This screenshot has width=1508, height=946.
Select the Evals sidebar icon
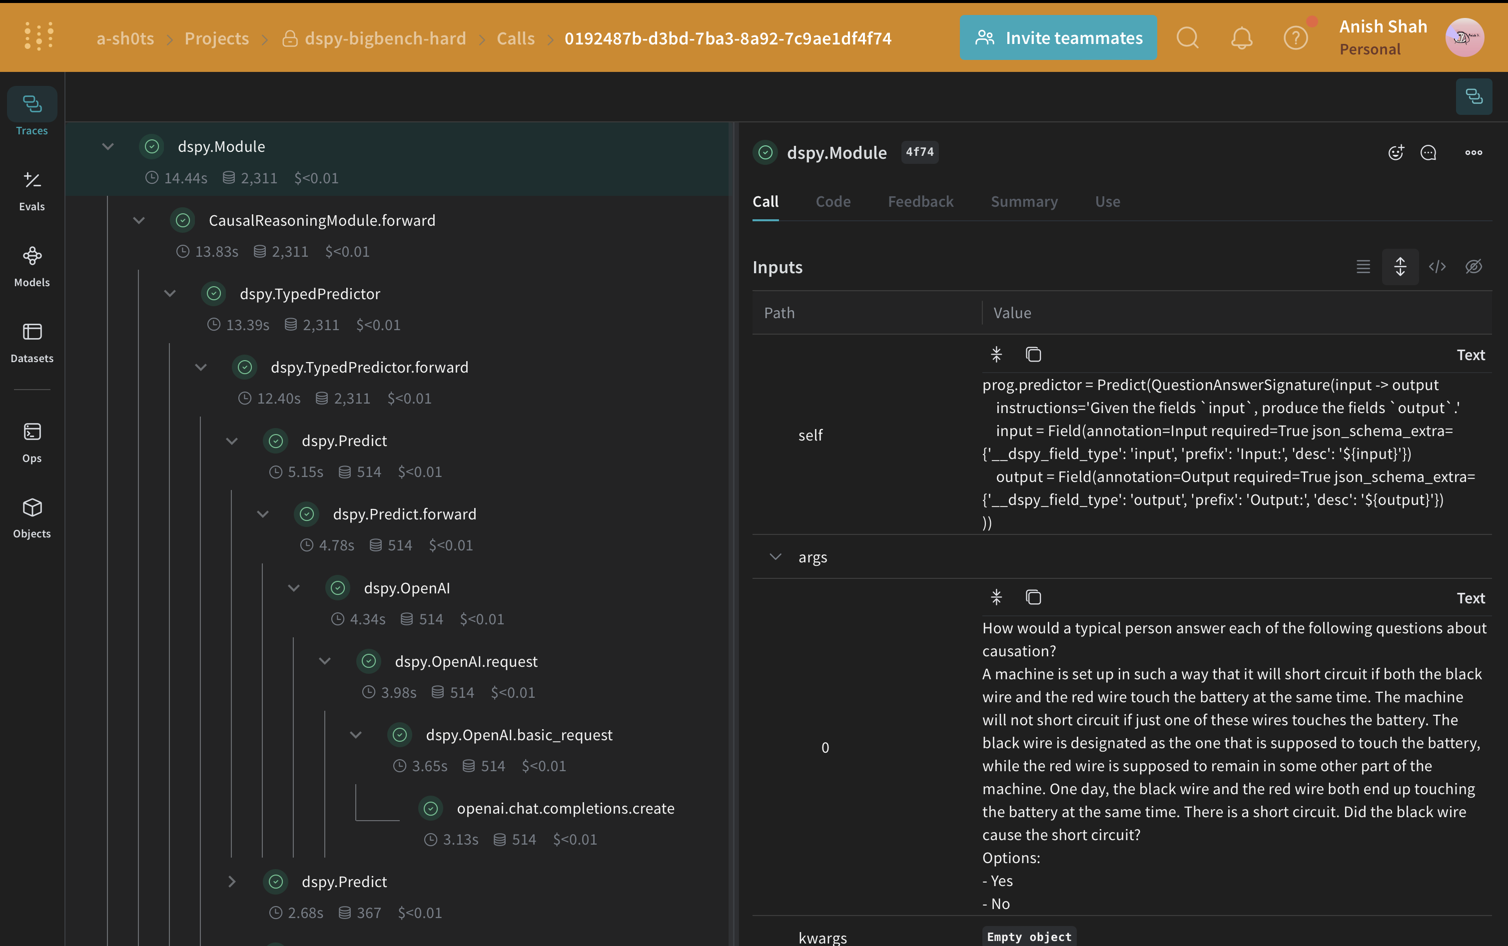[x=32, y=188]
